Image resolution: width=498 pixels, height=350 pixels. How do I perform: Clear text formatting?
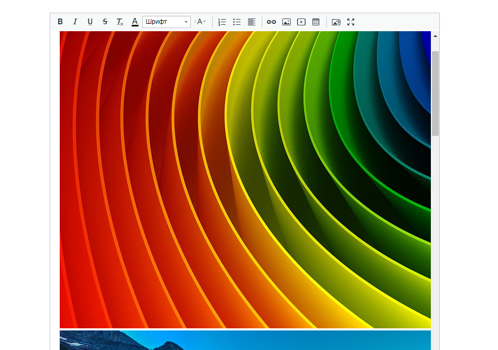[x=120, y=22]
